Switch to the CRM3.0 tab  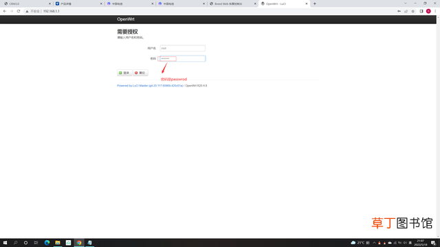coord(27,3)
